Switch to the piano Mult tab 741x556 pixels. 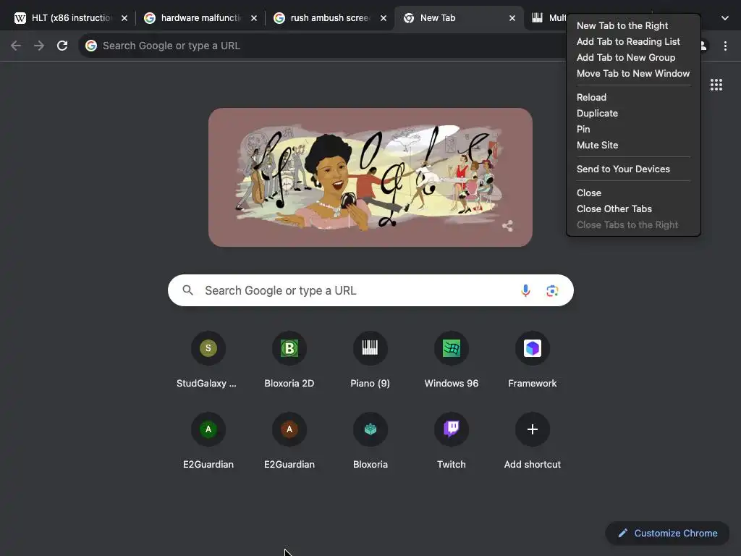pos(549,18)
